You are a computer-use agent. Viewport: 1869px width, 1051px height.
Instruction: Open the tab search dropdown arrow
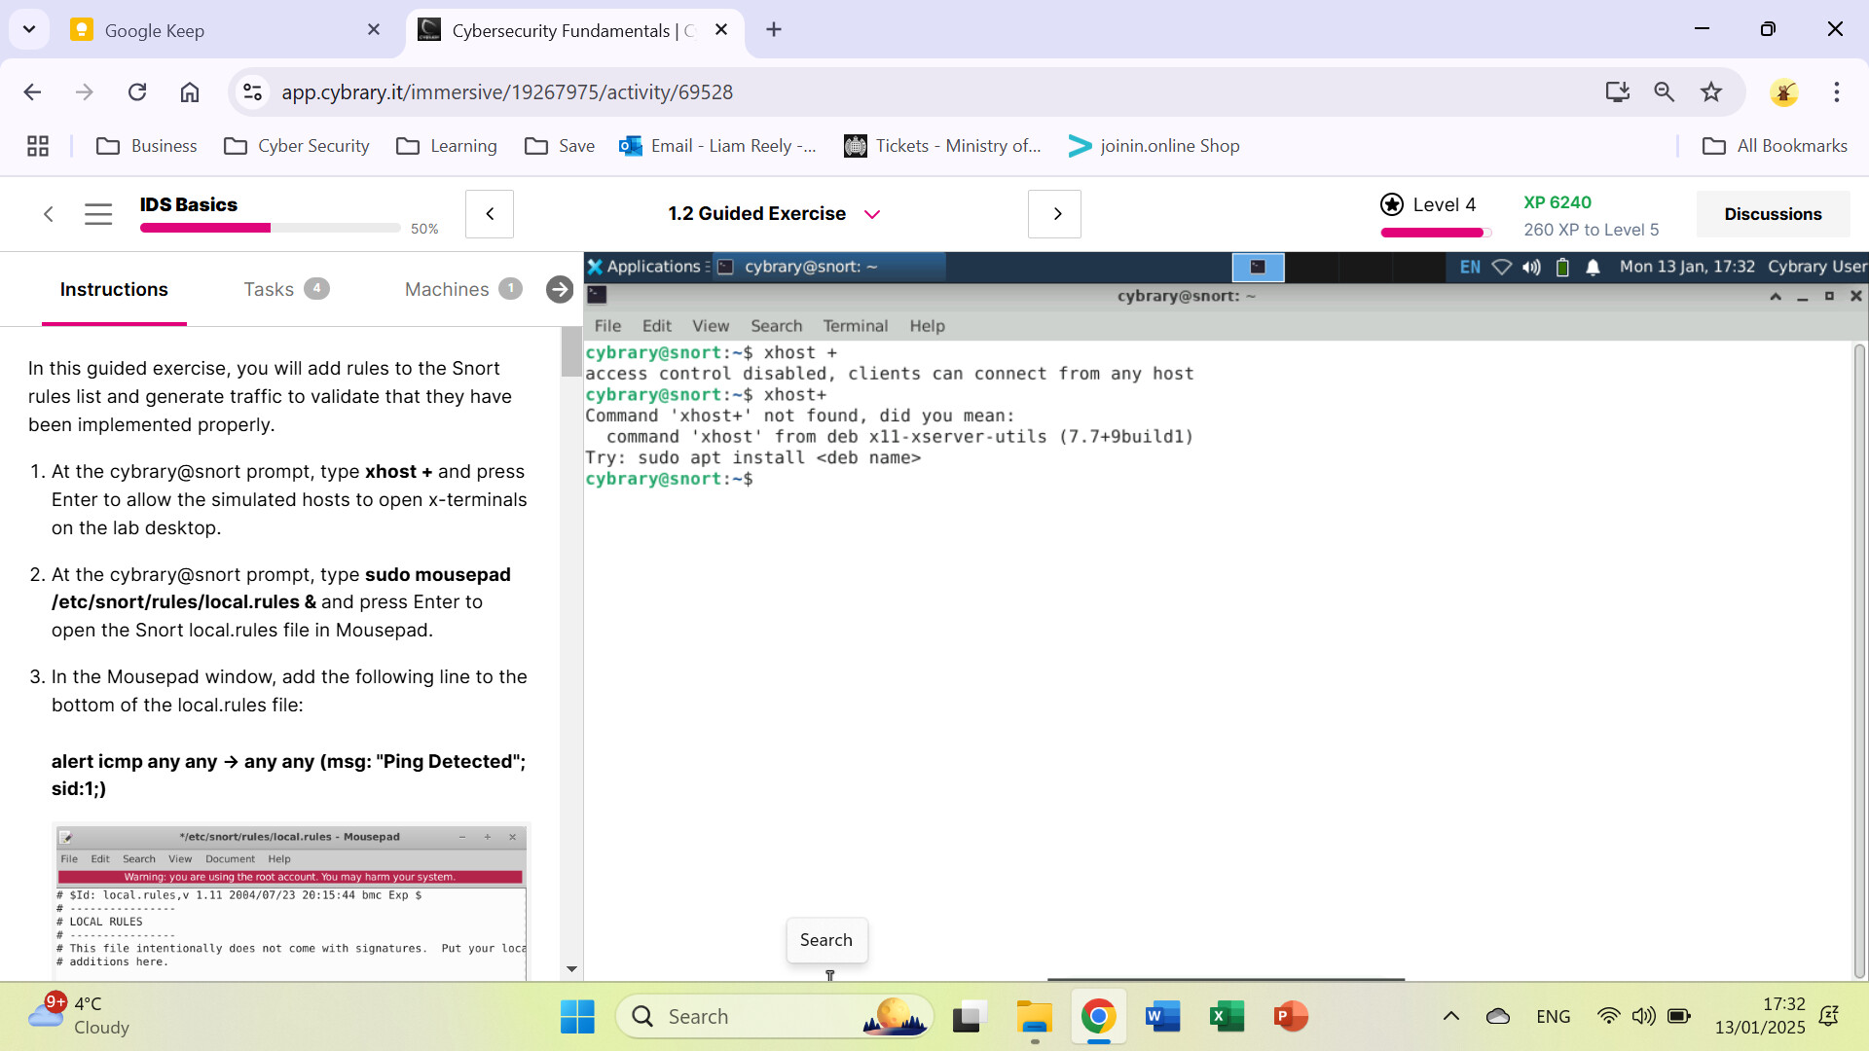click(x=29, y=29)
